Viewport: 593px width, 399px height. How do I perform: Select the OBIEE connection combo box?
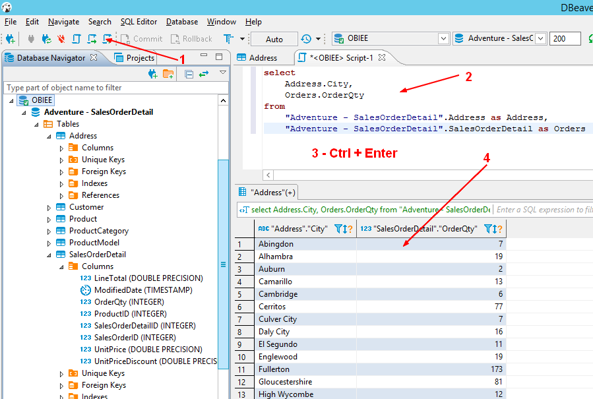pyautogui.click(x=389, y=38)
